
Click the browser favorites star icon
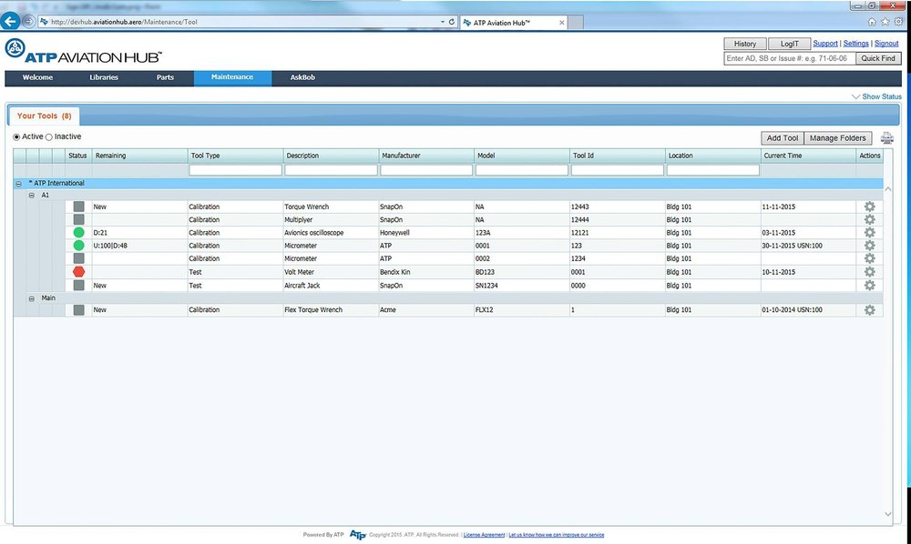pos(885,21)
